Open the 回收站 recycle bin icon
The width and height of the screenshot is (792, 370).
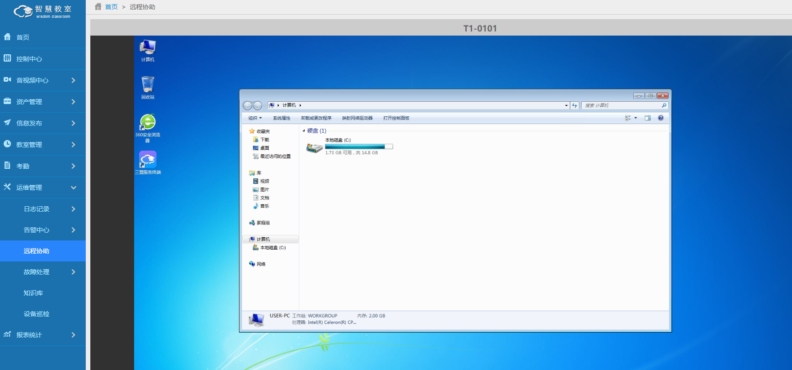click(147, 85)
